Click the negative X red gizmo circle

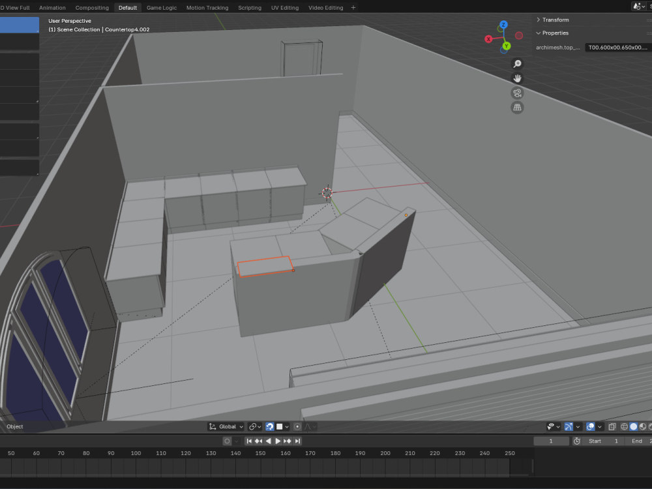coord(519,36)
